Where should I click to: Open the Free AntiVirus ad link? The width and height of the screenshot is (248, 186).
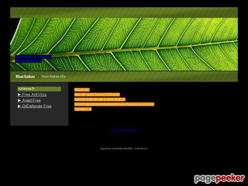34,95
